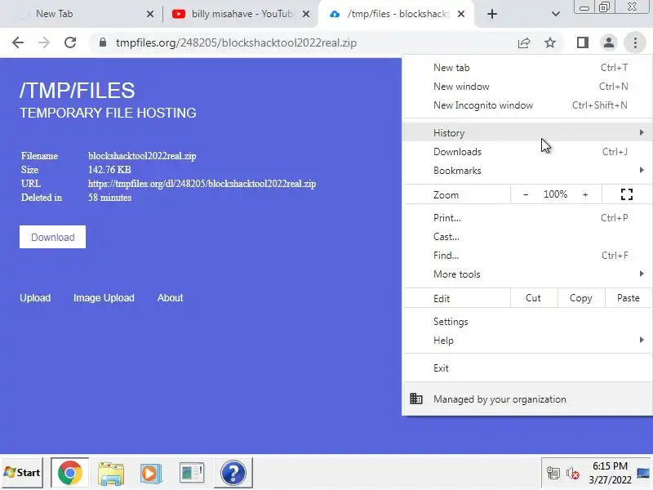Decrease zoom with the minus button
This screenshot has height=490, width=653.
click(526, 194)
